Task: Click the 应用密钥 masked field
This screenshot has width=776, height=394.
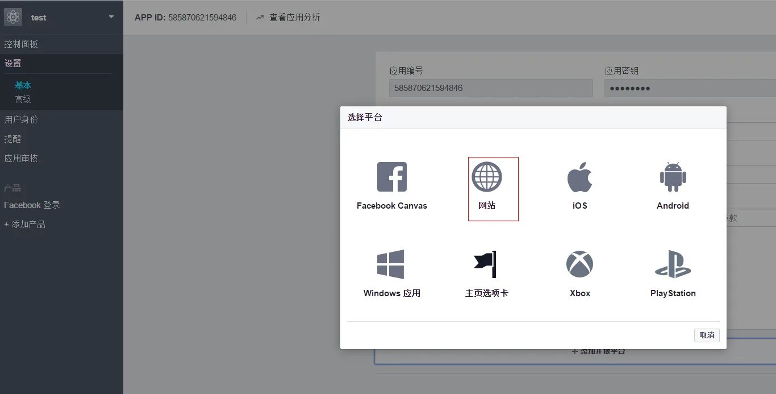Action: tap(690, 88)
